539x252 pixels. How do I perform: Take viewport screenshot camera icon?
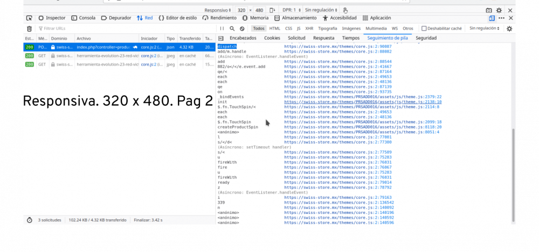(x=488, y=11)
